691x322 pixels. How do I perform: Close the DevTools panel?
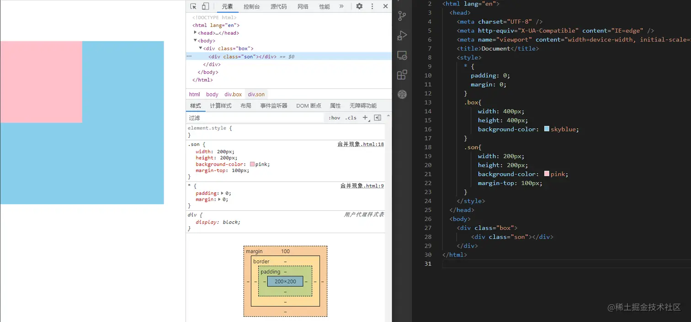[x=385, y=6]
